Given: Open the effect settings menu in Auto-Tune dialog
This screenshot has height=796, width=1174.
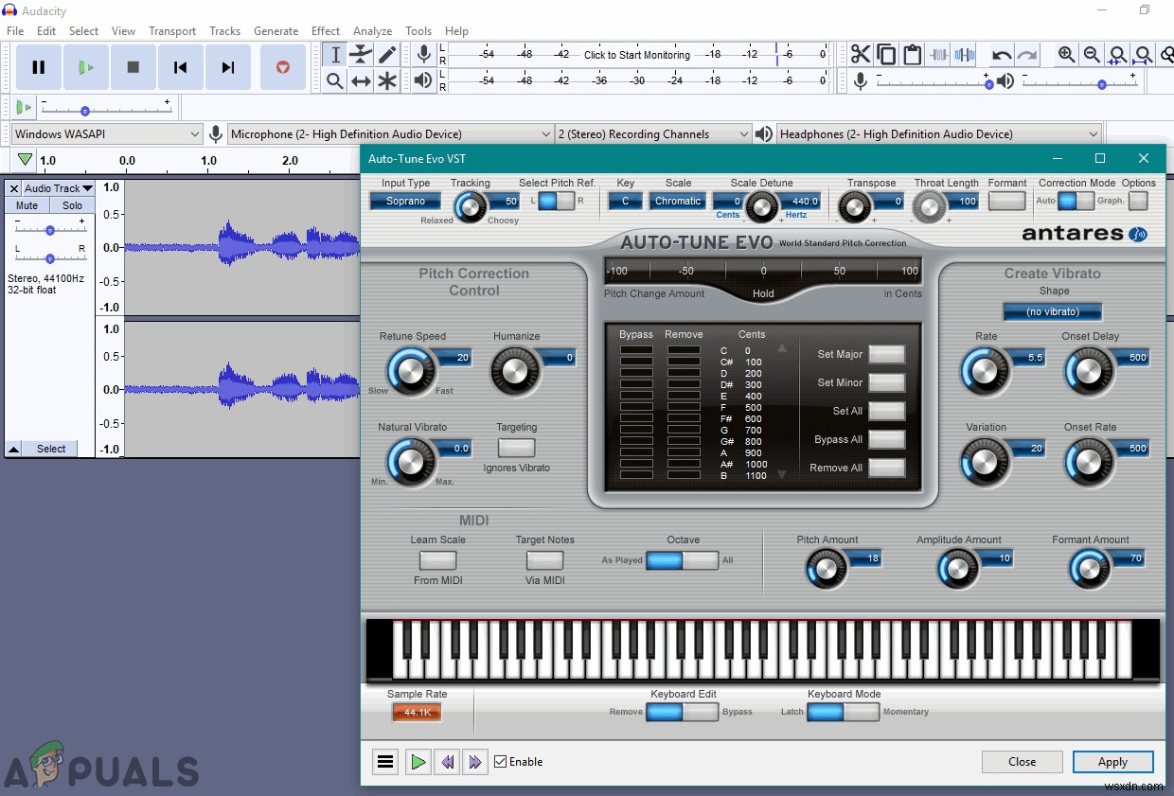Looking at the screenshot, I should point(384,761).
